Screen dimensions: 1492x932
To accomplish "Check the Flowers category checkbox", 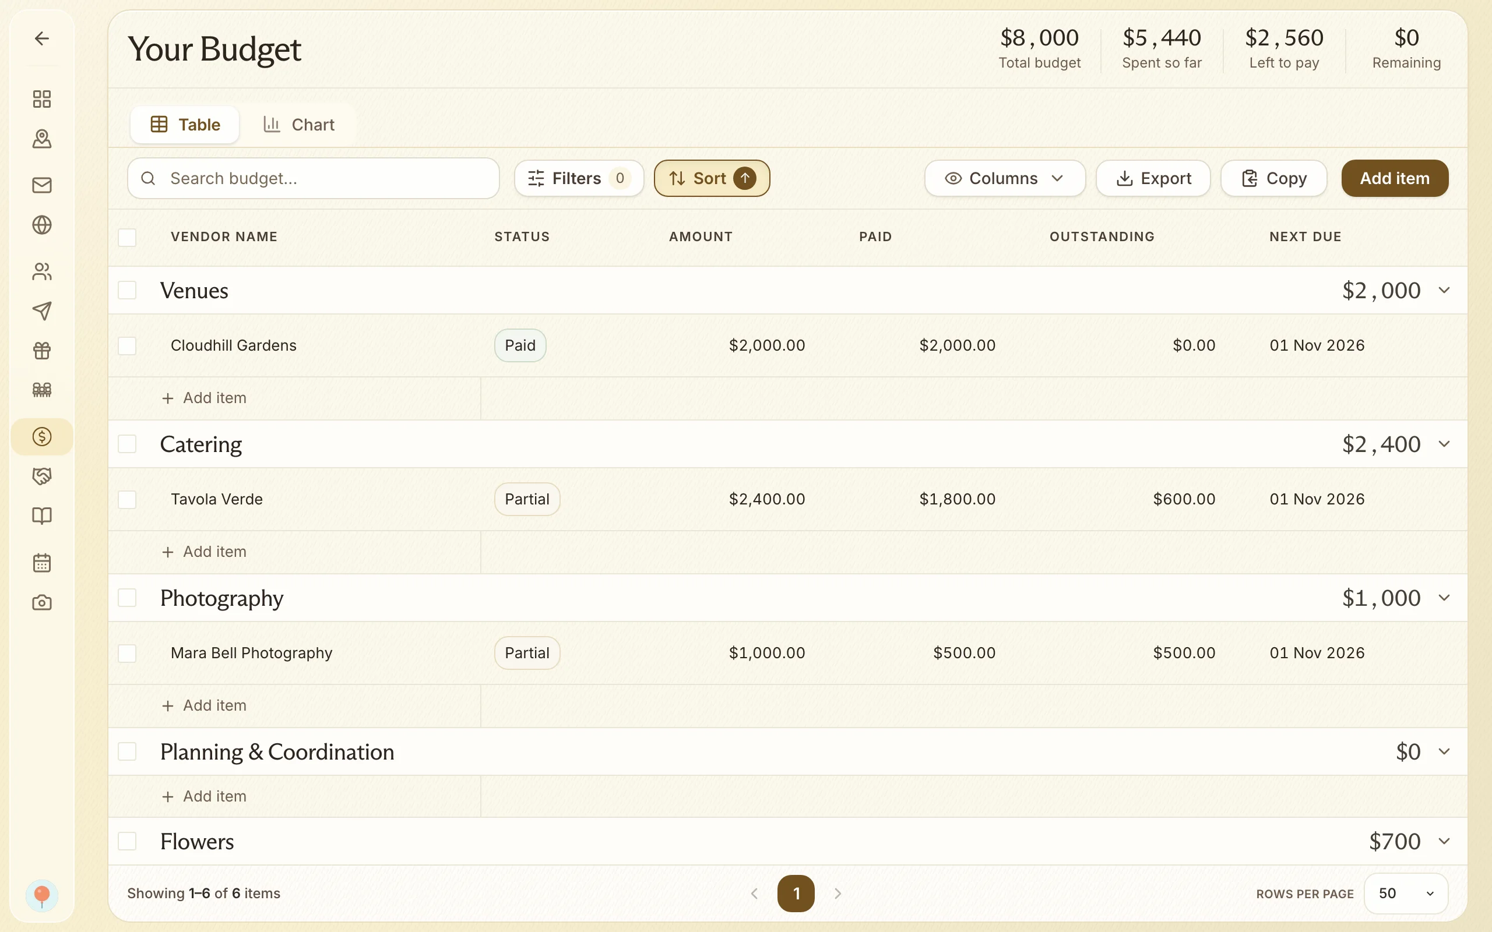I will pyautogui.click(x=127, y=841).
